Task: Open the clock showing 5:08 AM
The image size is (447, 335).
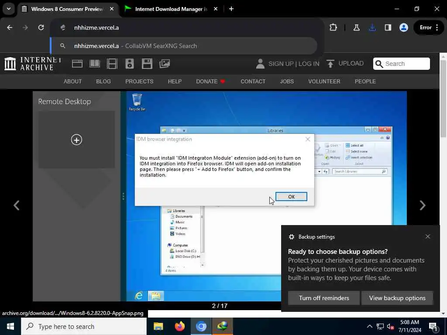Action: (x=409, y=326)
